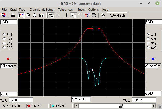
Task: Select the rectangular graph display icon
Action: click(x=21, y=15)
